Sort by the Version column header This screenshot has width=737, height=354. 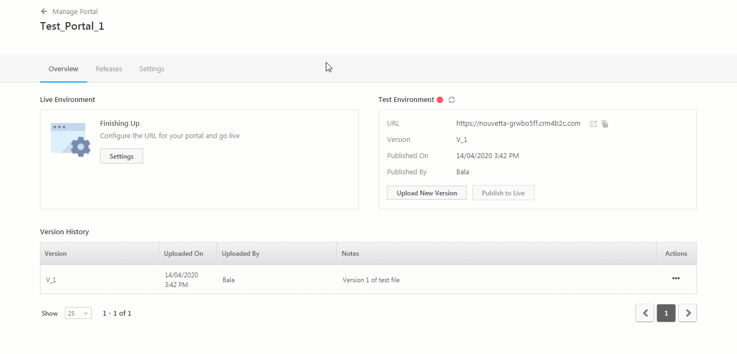click(x=56, y=253)
